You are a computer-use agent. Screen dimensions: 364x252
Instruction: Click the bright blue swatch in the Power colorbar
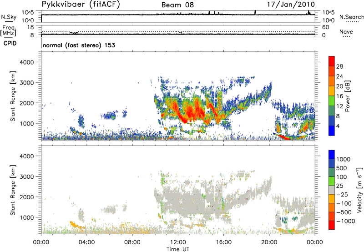[x=332, y=131]
